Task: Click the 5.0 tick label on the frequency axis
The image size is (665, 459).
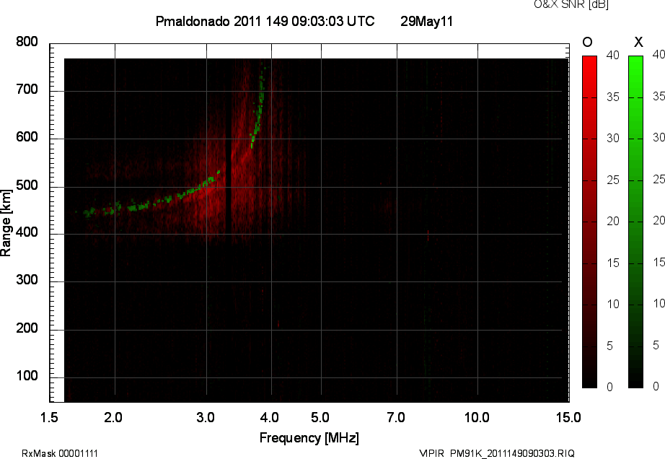Action: [320, 418]
